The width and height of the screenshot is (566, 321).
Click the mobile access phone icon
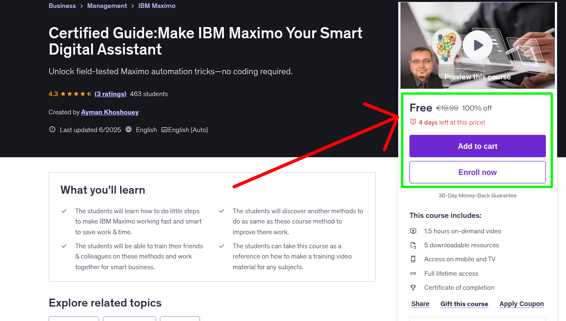[x=413, y=259]
